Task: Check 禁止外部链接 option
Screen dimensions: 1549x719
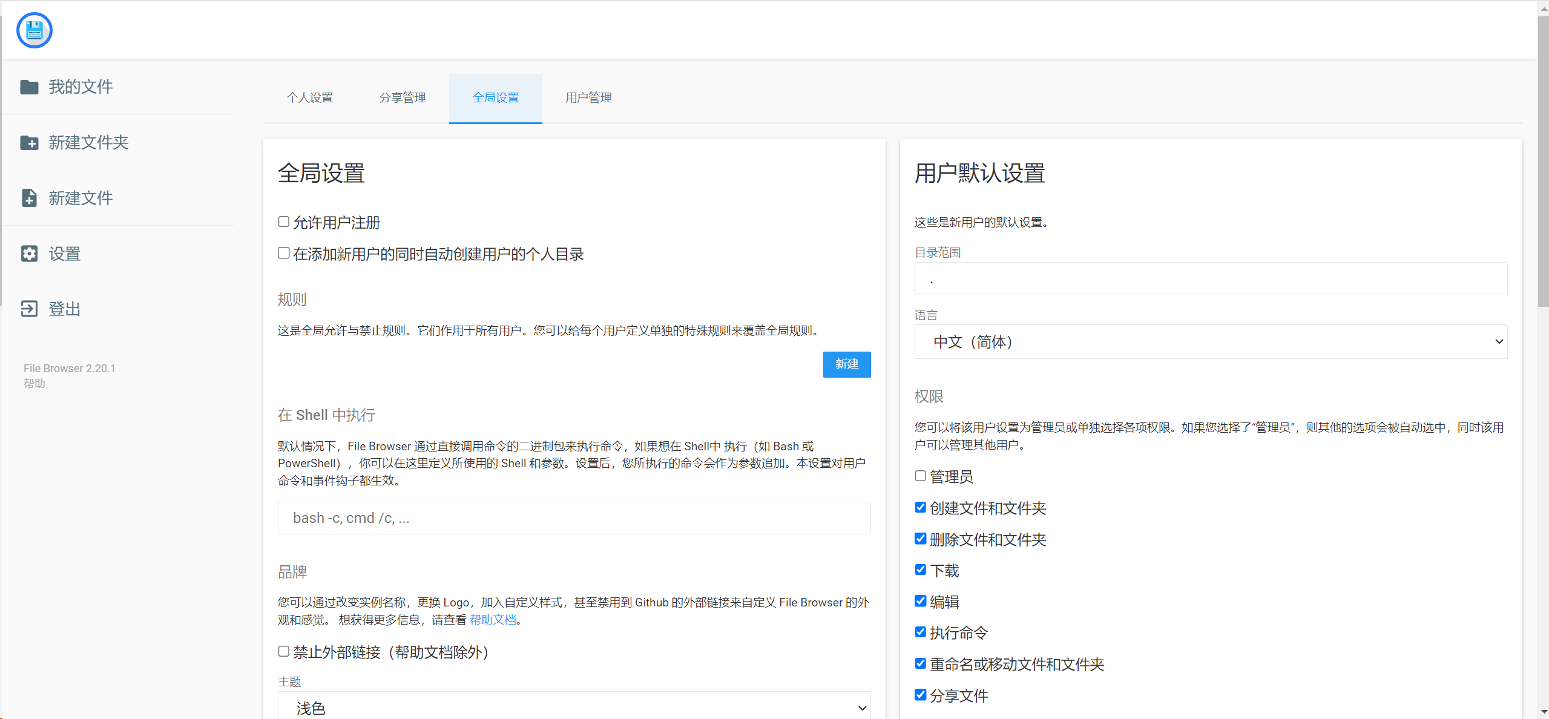Action: point(283,652)
